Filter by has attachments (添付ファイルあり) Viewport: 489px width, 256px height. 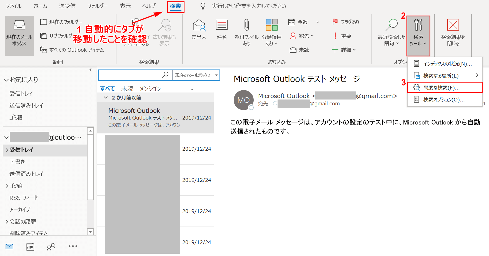(x=246, y=32)
